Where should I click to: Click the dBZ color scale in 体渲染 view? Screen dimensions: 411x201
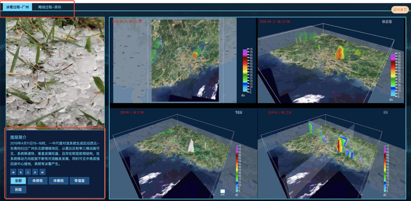(395, 77)
